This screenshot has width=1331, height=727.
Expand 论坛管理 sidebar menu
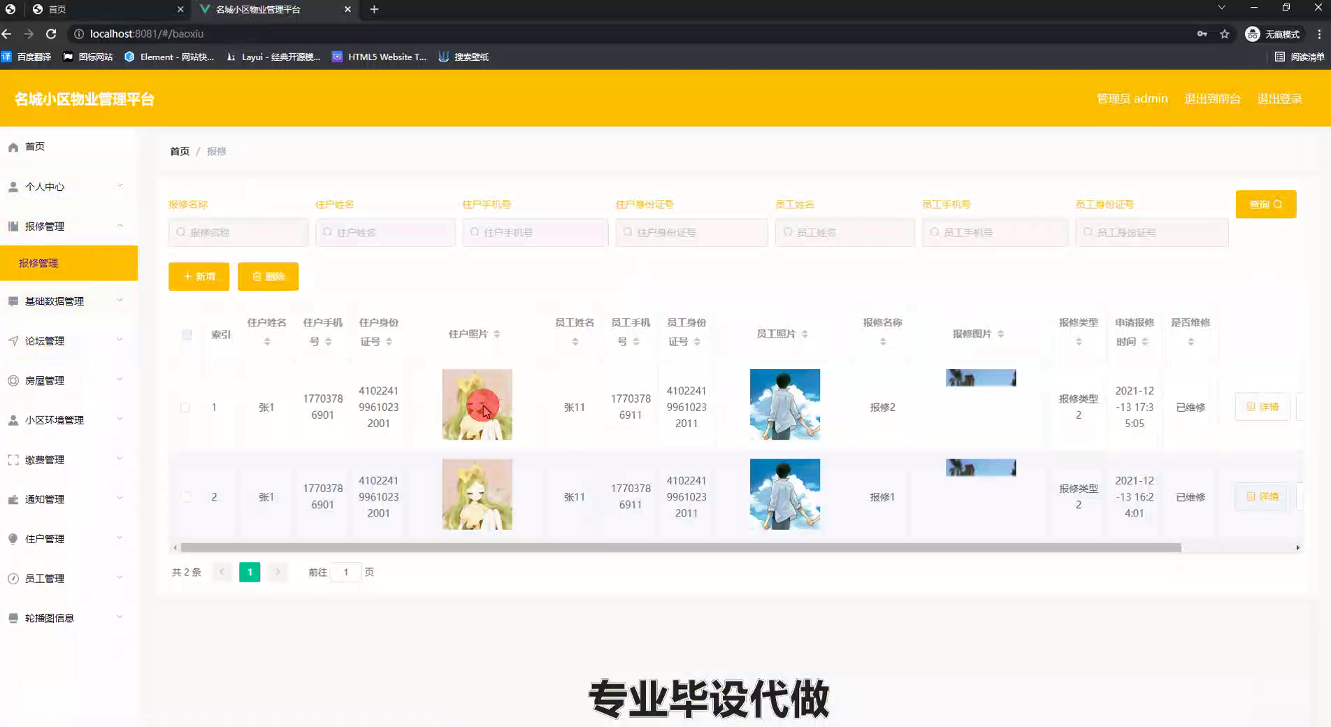pyautogui.click(x=69, y=340)
